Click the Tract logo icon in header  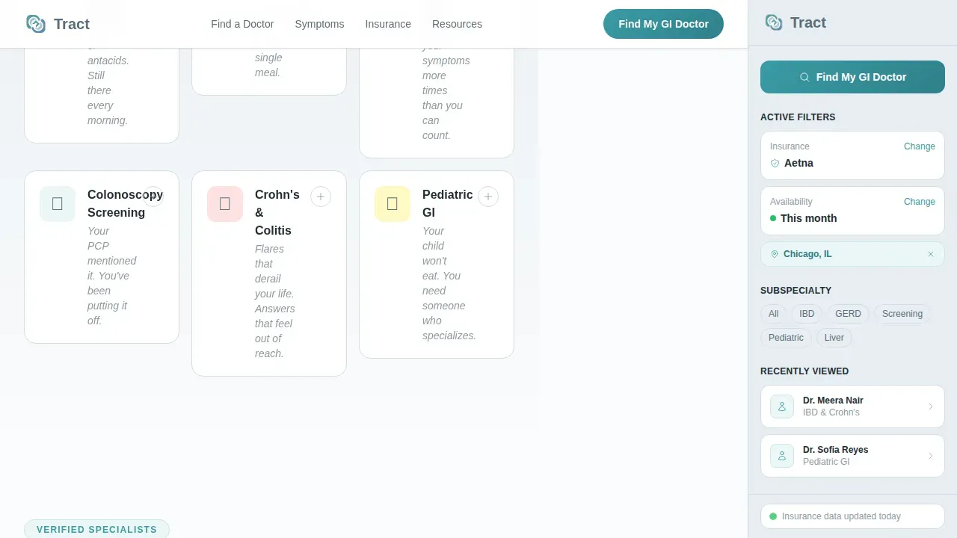click(x=36, y=24)
